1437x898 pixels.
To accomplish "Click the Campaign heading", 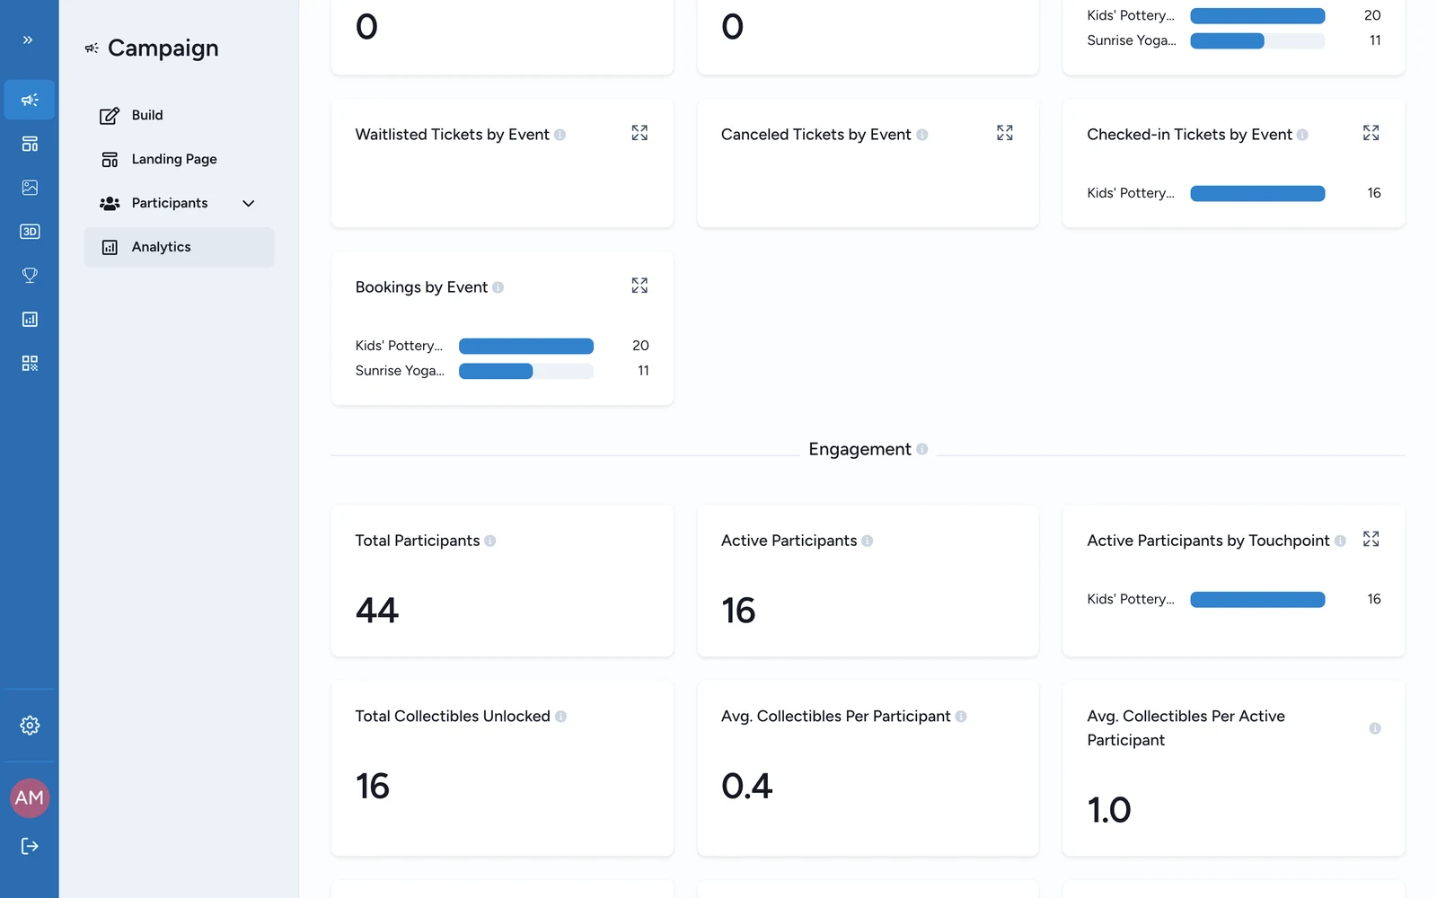I will pos(163,48).
